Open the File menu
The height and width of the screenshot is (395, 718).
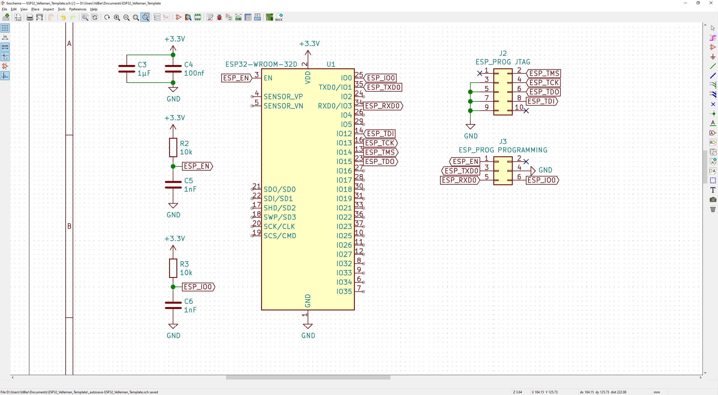[x=4, y=9]
